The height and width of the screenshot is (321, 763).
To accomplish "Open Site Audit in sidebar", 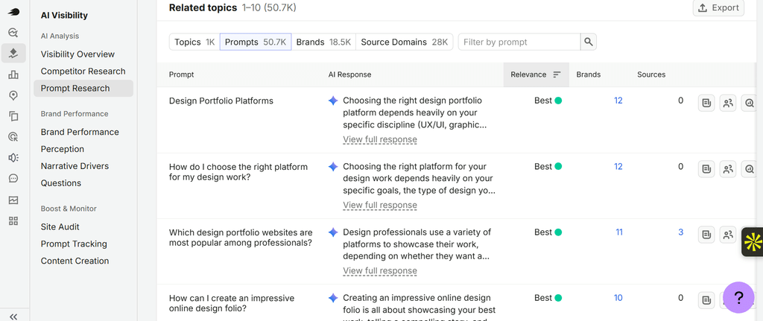I will [60, 226].
